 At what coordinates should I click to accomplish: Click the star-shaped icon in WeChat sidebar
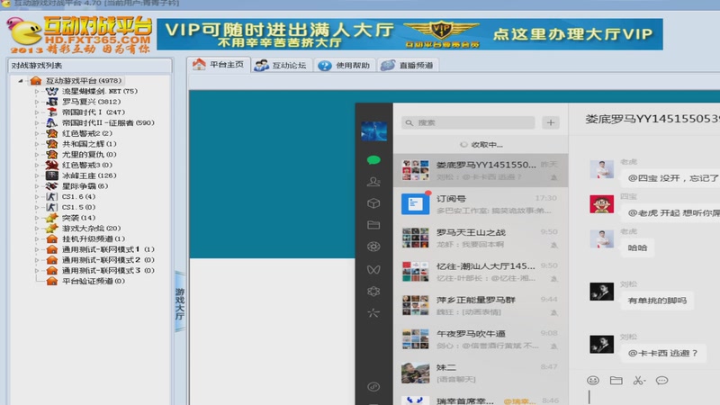[373, 313]
